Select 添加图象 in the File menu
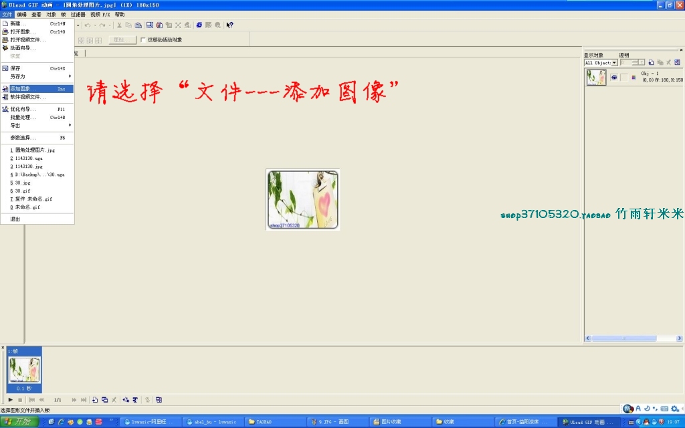 [37, 89]
